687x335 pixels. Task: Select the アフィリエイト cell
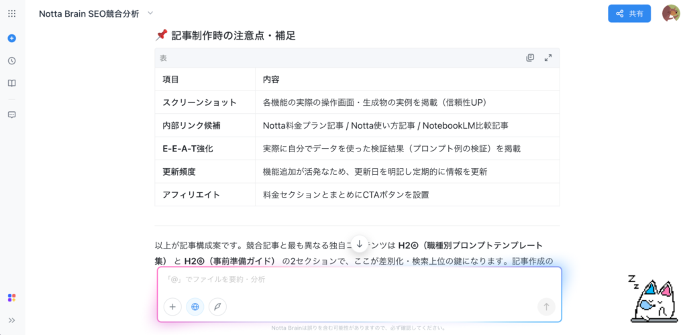tap(205, 194)
